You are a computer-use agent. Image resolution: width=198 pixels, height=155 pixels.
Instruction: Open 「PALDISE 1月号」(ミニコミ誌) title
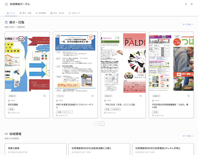(x=119, y=105)
